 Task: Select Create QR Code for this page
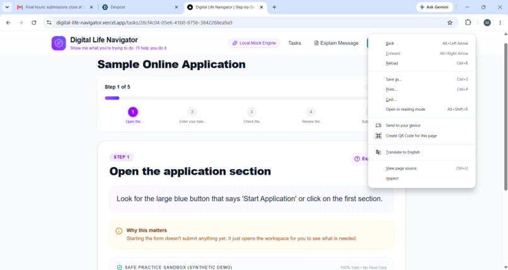[x=422, y=136]
